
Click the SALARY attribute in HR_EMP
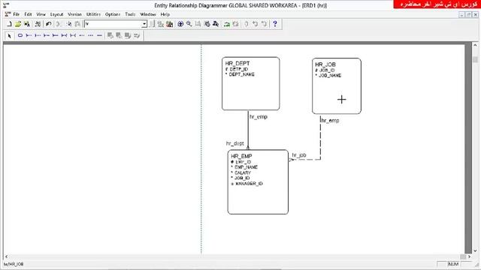(243, 173)
